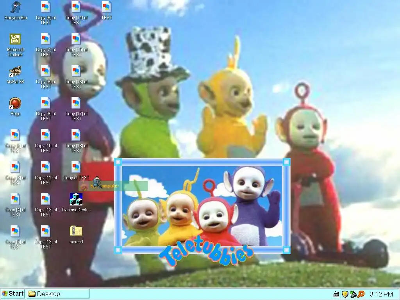
Task: Click the bottom-right corner handle of Teletubbies frame
Action: click(x=286, y=250)
